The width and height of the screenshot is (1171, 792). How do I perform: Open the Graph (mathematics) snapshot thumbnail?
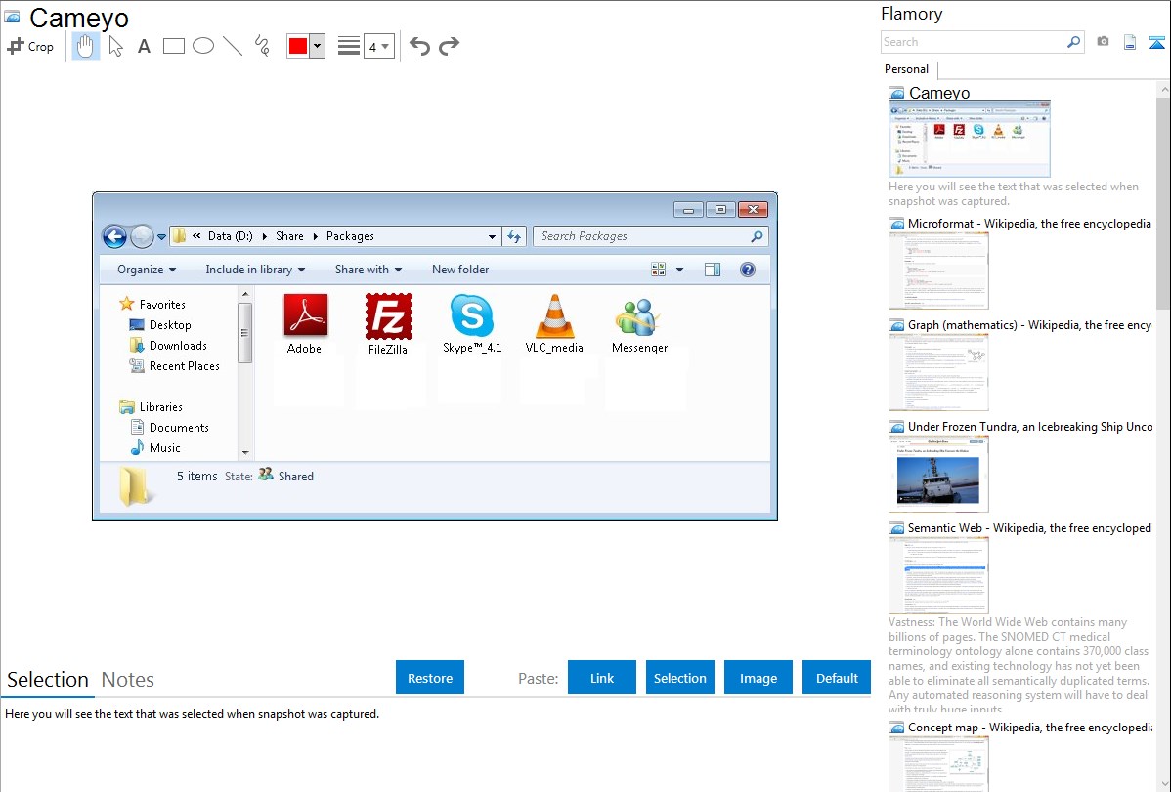tap(938, 372)
